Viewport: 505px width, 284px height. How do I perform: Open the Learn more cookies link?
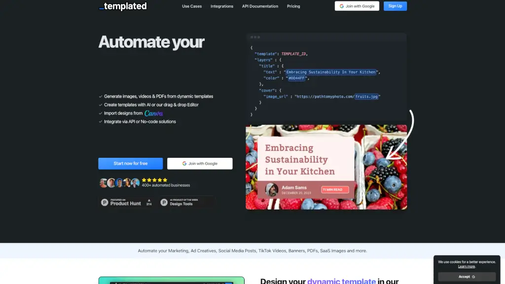point(467,266)
